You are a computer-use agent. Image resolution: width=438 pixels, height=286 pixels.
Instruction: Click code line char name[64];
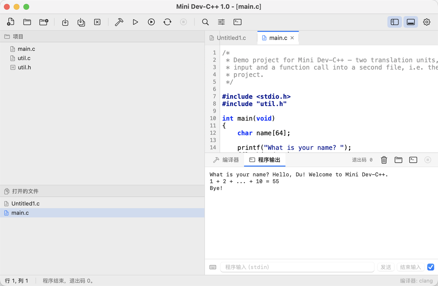tap(264, 133)
